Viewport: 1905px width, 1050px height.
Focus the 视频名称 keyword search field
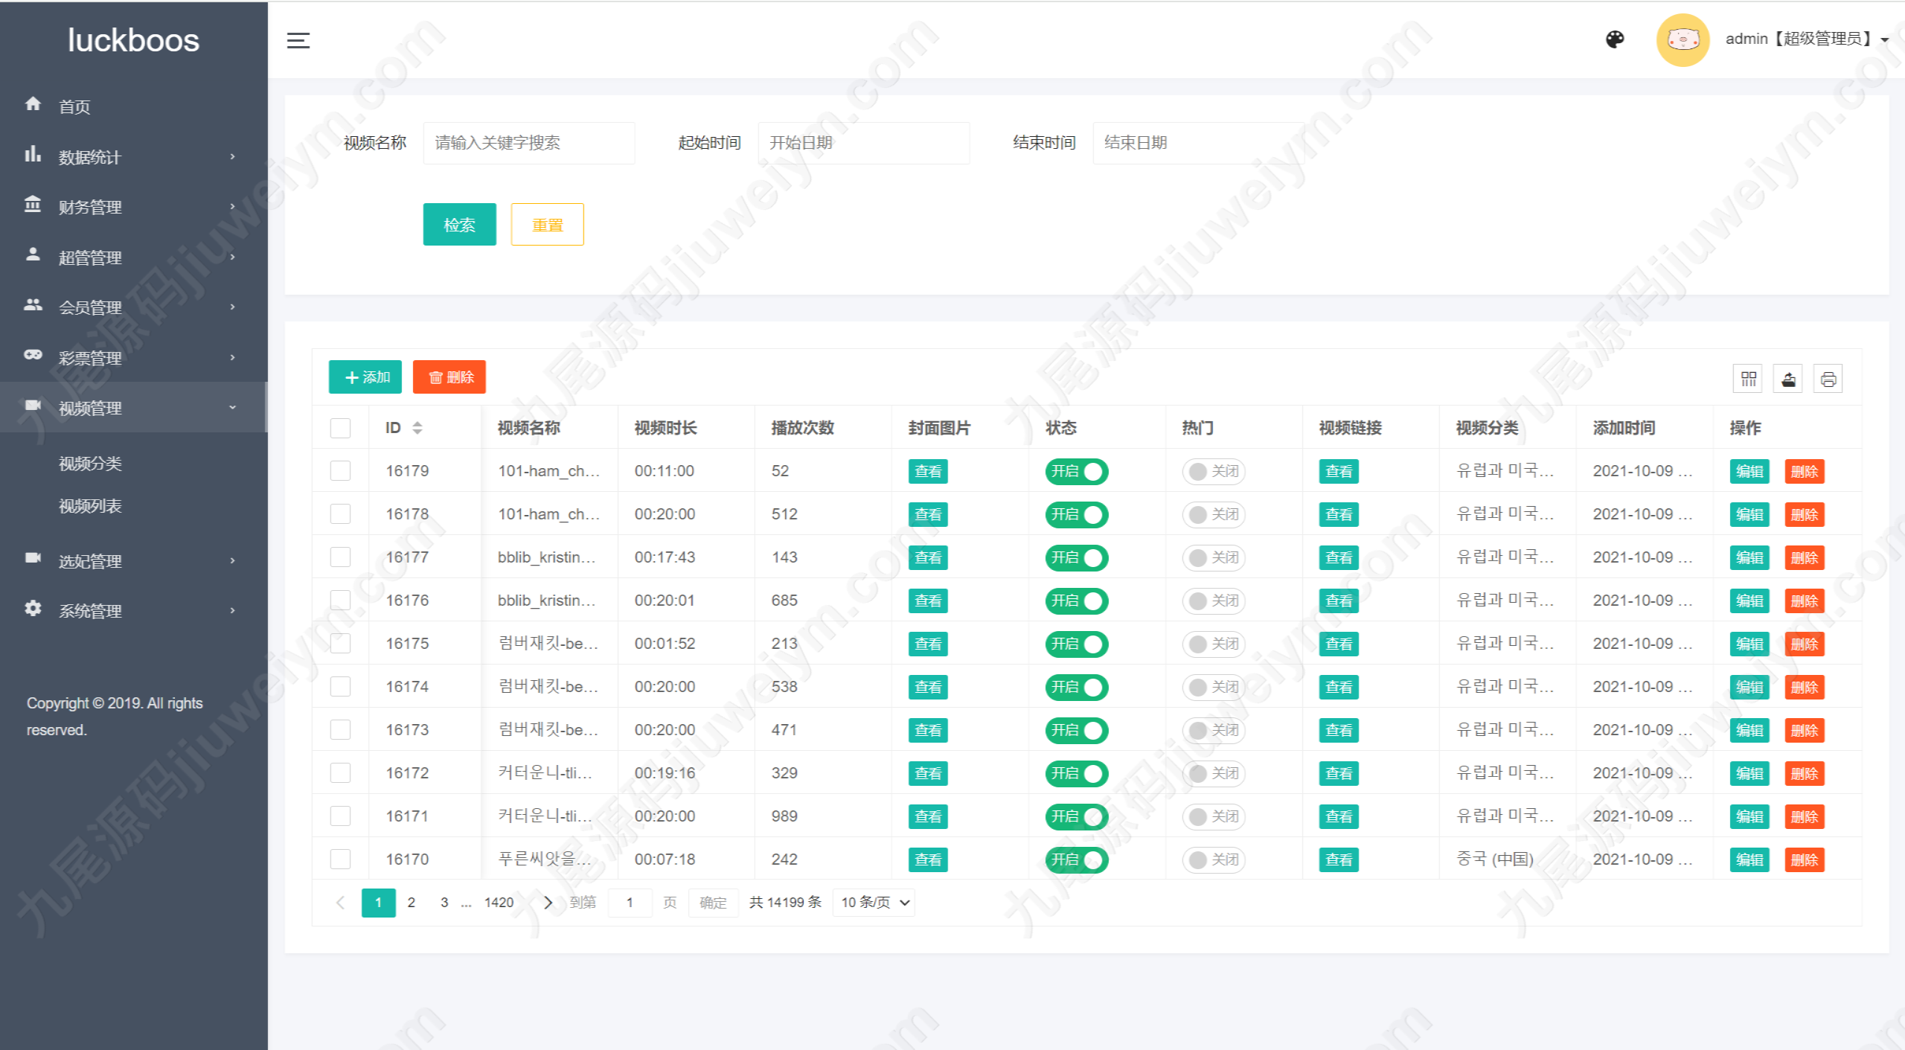point(529,142)
